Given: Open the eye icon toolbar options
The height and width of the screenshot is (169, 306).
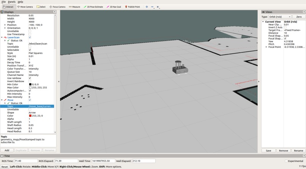Looking at the screenshot, I should (x=158, y=7).
